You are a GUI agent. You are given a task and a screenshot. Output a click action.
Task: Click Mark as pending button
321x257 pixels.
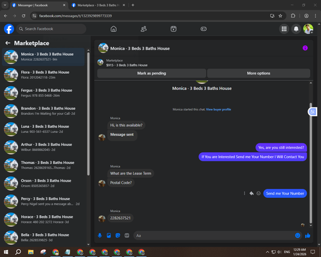click(152, 73)
